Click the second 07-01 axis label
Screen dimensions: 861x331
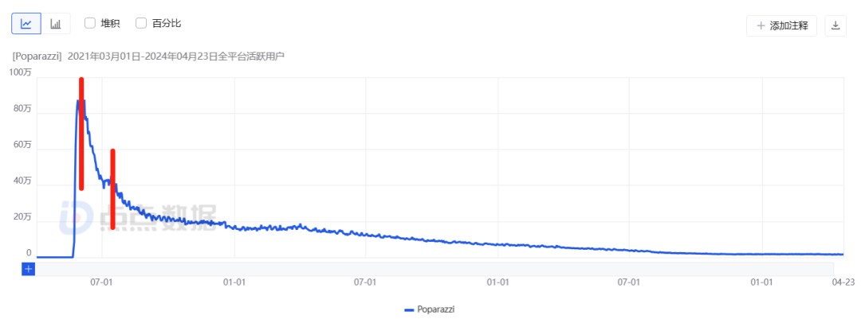pos(366,282)
